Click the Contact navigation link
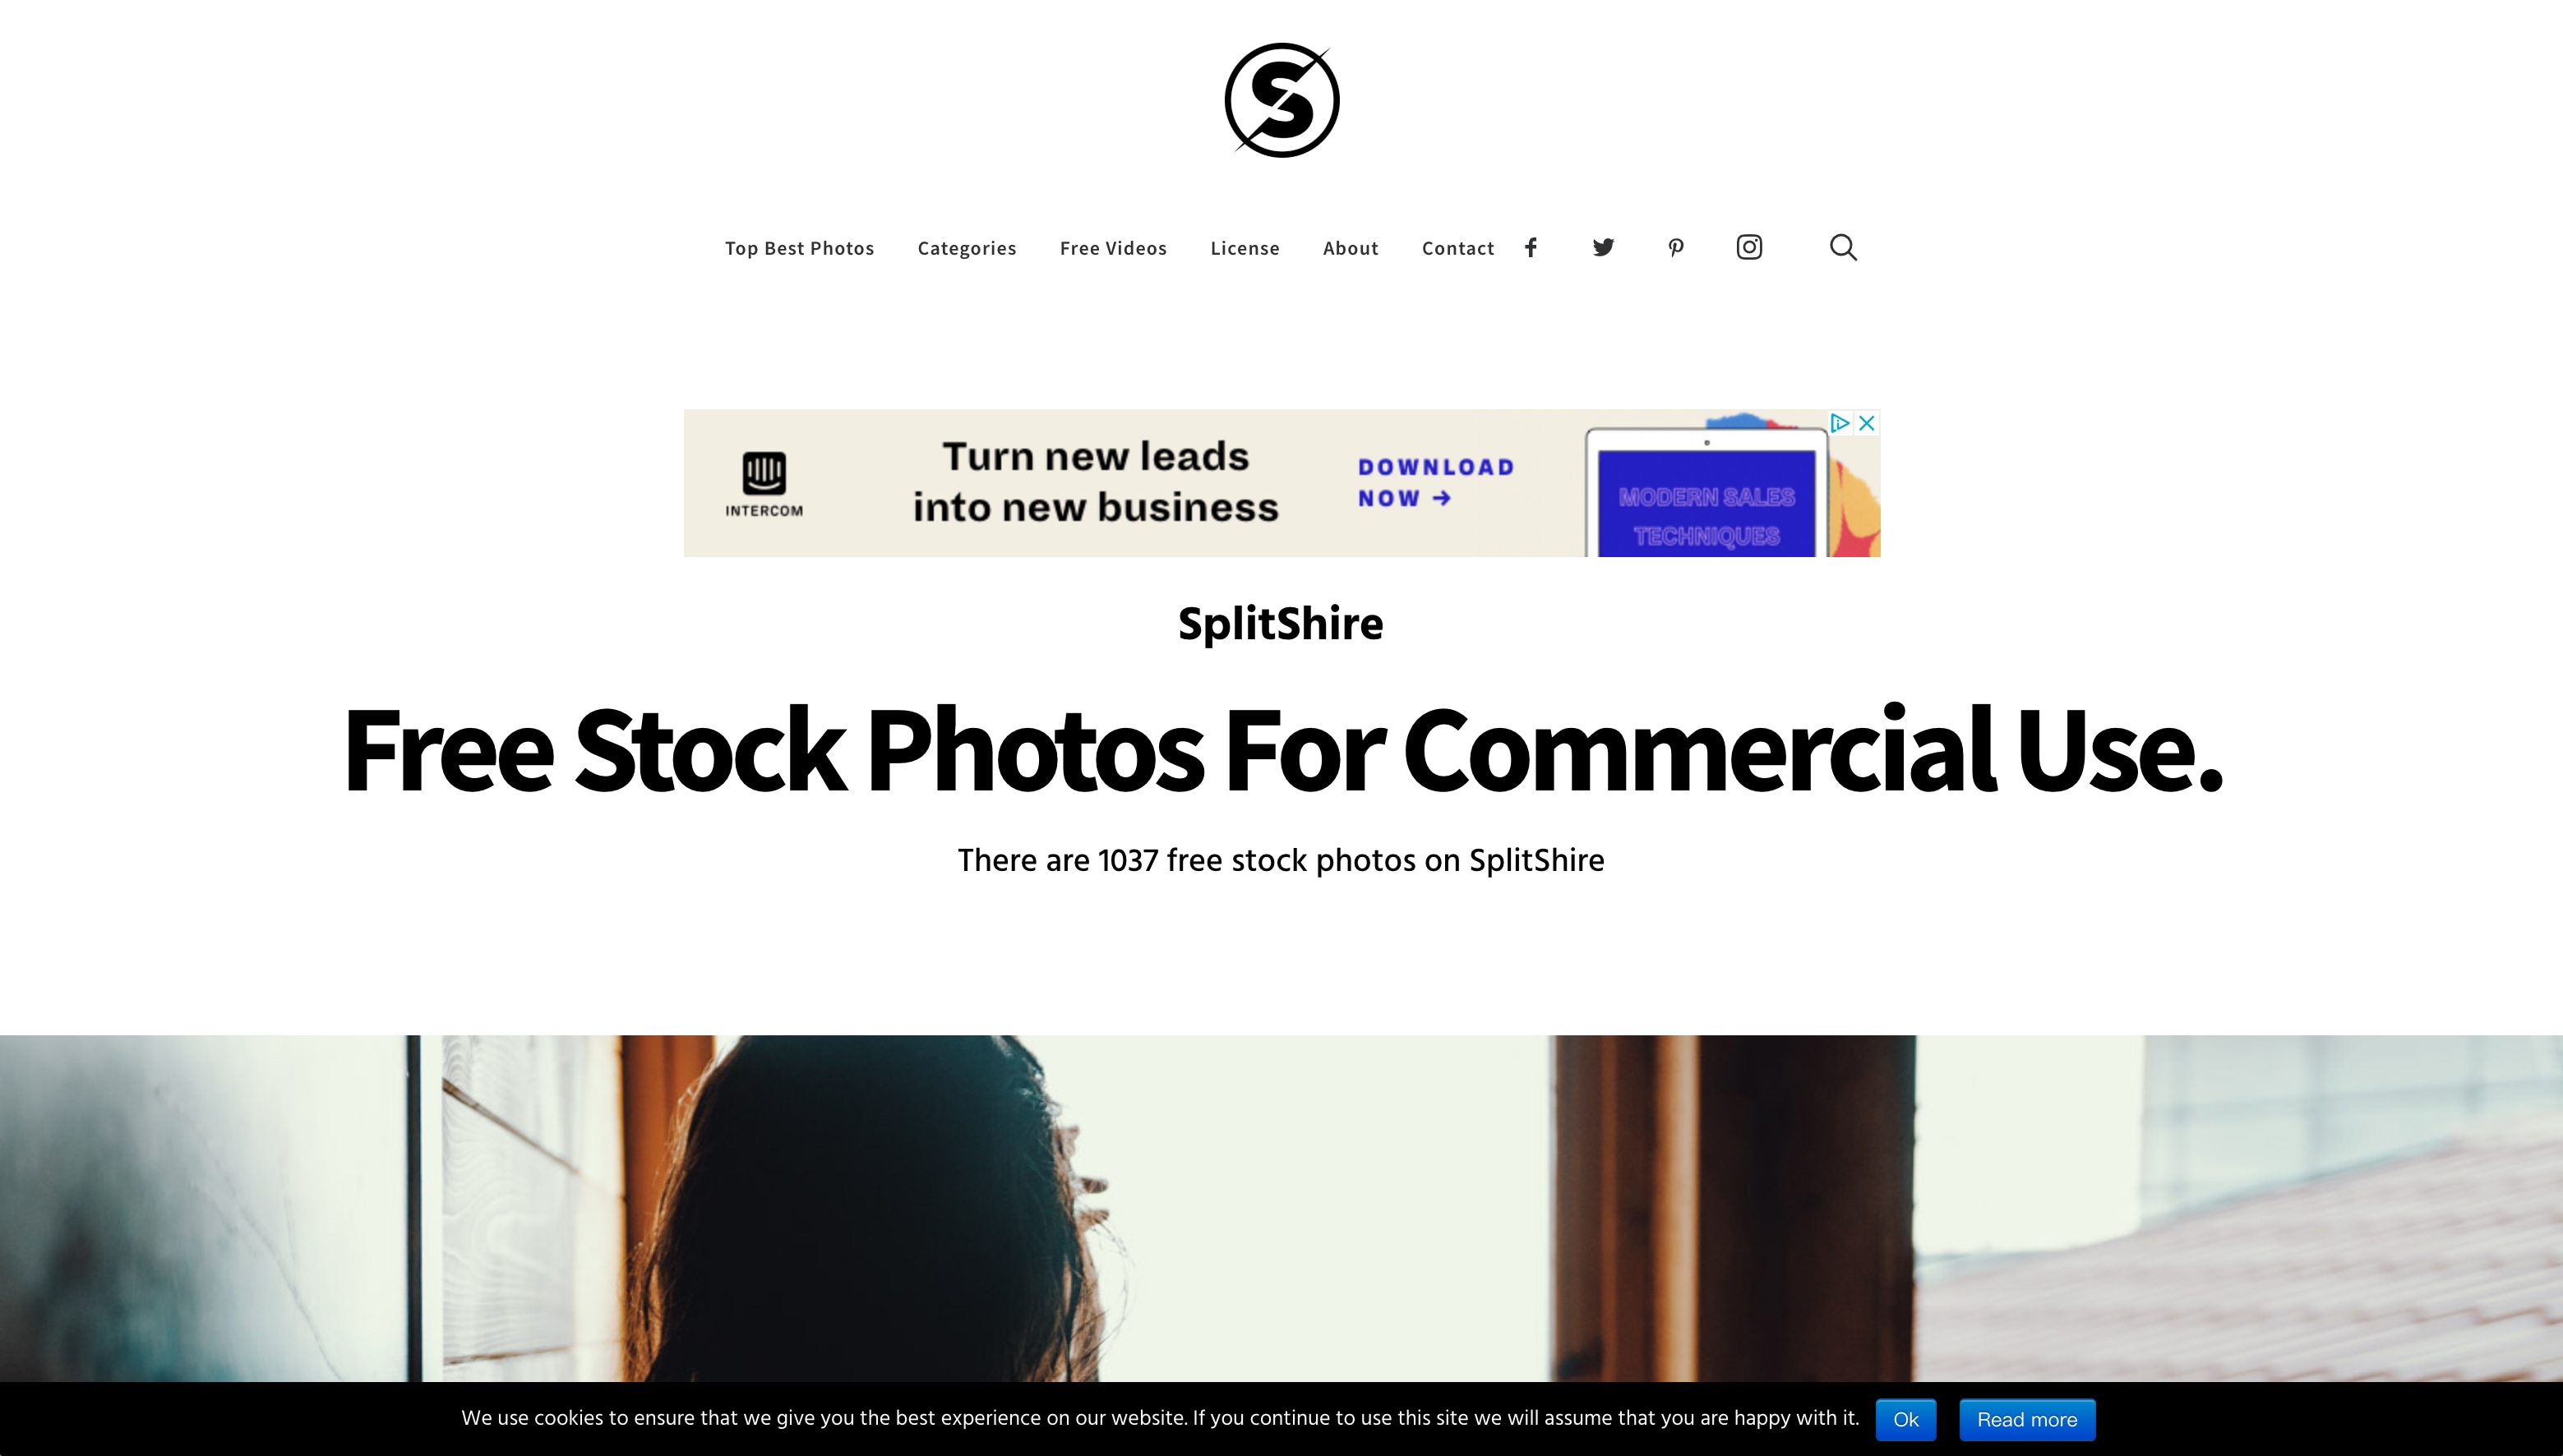The width and height of the screenshot is (2563, 1456). click(1457, 248)
